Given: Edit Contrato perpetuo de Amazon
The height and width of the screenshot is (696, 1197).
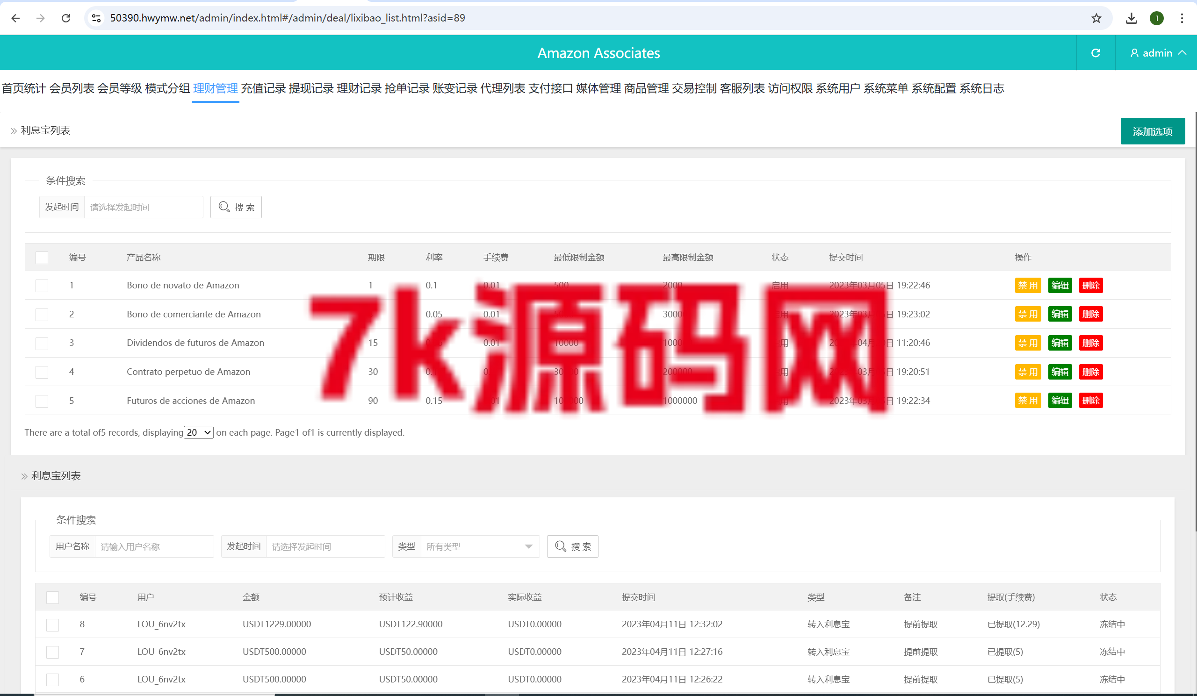Looking at the screenshot, I should point(1060,372).
